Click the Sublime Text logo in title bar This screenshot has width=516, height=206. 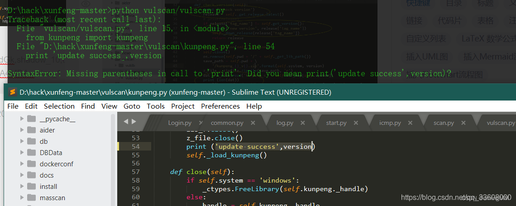(x=13, y=92)
